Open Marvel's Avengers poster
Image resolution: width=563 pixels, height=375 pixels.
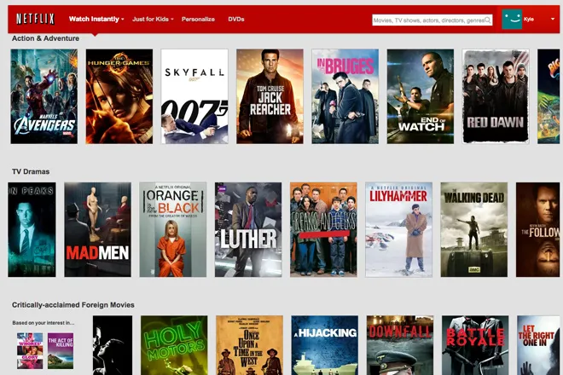coord(44,96)
